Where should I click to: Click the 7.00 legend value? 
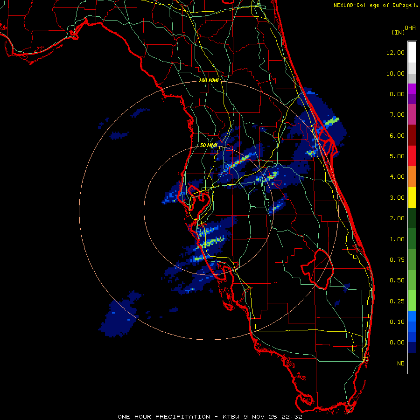click(397, 115)
